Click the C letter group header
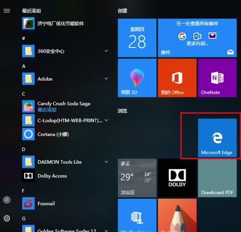241x232 pixels. coord(24,94)
